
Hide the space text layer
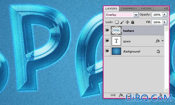click(x=107, y=41)
